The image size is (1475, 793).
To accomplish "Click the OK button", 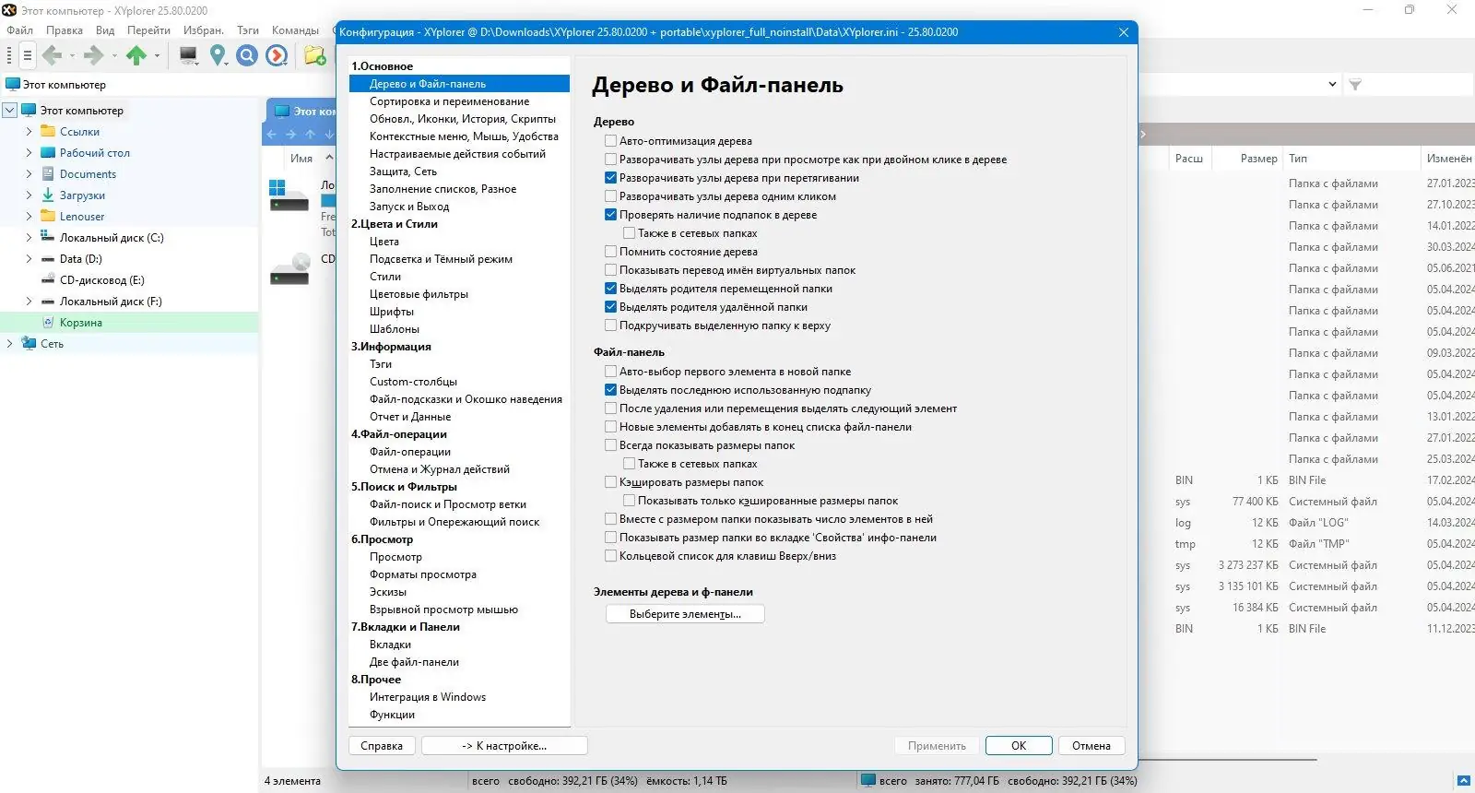I will click(x=1019, y=746).
